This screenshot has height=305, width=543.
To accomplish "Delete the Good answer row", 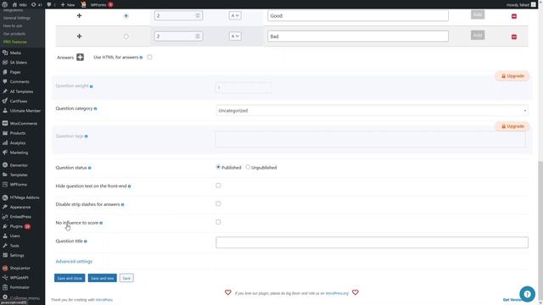I will [x=514, y=16].
